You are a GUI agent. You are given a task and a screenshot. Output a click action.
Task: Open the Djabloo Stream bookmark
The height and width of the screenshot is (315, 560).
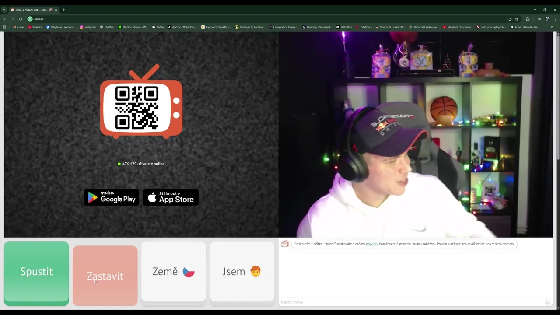pyautogui.click(x=133, y=27)
